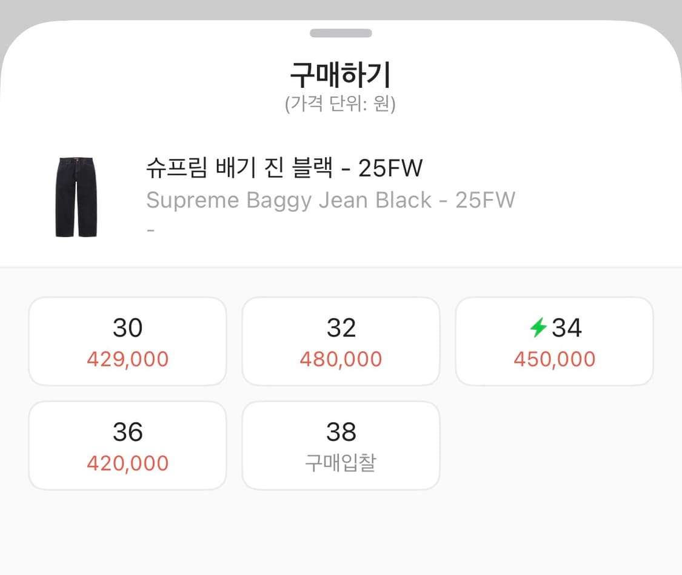Image resolution: width=682 pixels, height=575 pixels.
Task: Click the dash below the English product name
Action: pyautogui.click(x=150, y=229)
